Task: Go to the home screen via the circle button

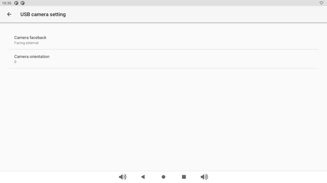Action: click(163, 177)
